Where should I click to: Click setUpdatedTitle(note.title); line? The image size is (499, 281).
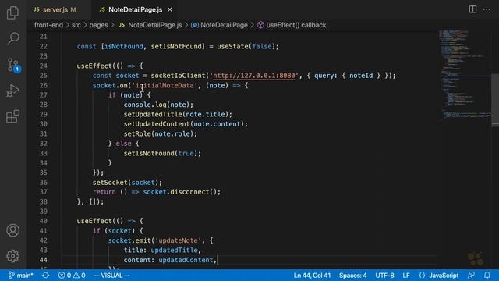178,115
